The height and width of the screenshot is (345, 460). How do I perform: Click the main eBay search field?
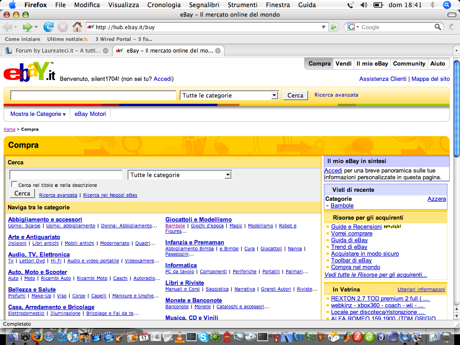(x=93, y=95)
